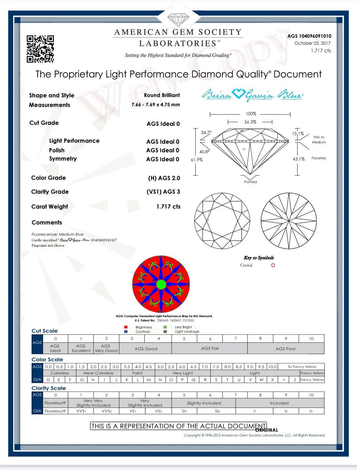
Task: Click the VS1 cell in the Clarity Scale
Action: [x=133, y=411]
